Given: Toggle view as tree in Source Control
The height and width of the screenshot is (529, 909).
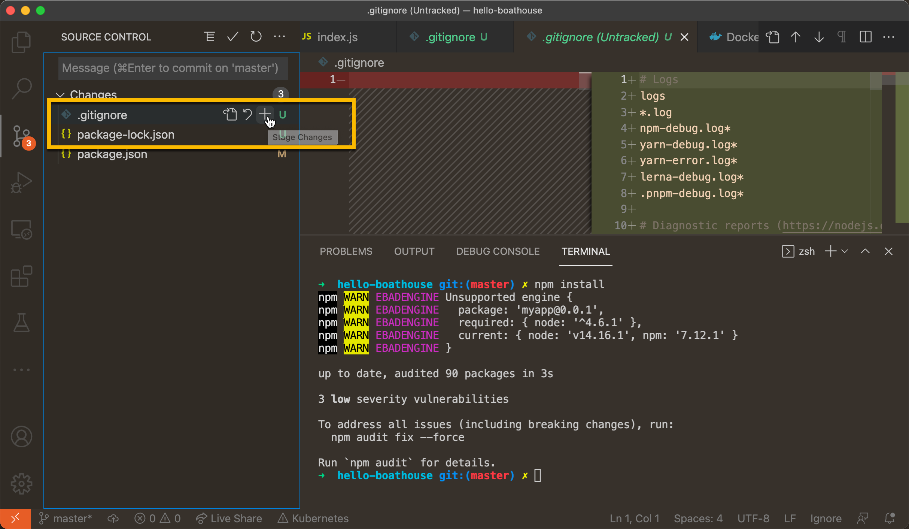Looking at the screenshot, I should pyautogui.click(x=209, y=37).
